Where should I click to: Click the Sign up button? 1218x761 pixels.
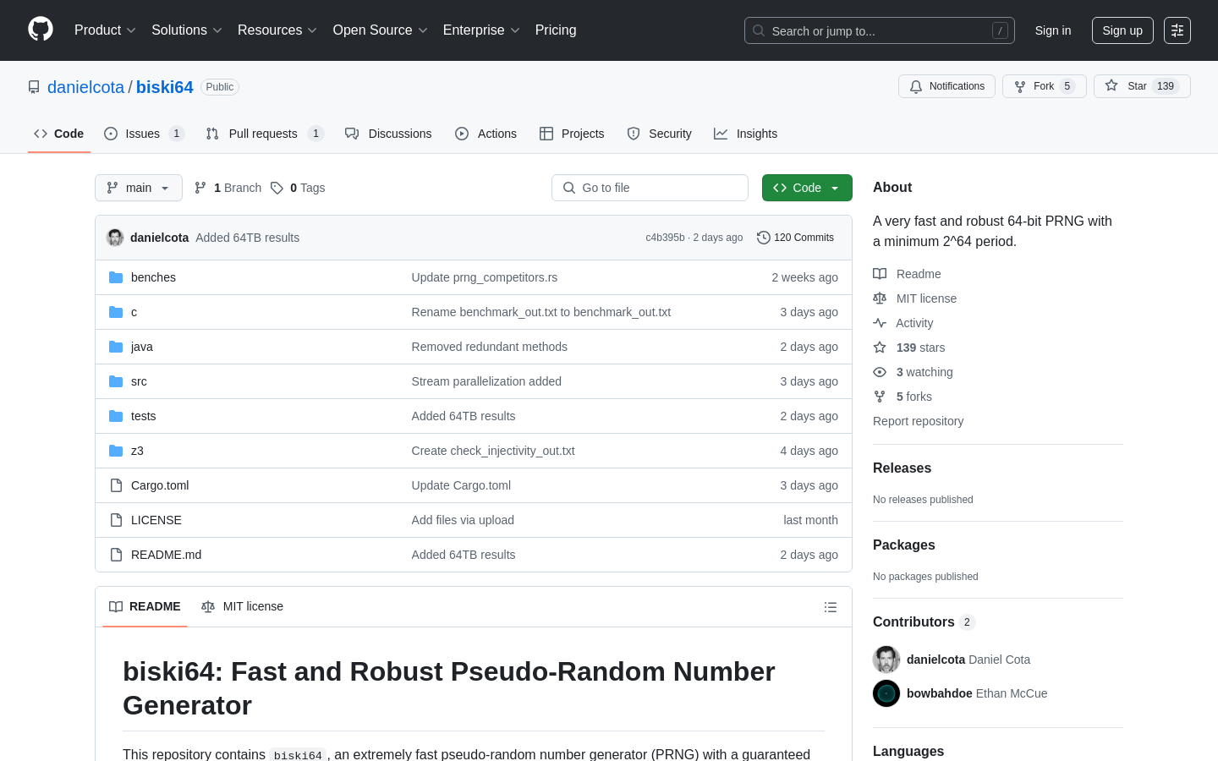(1122, 30)
